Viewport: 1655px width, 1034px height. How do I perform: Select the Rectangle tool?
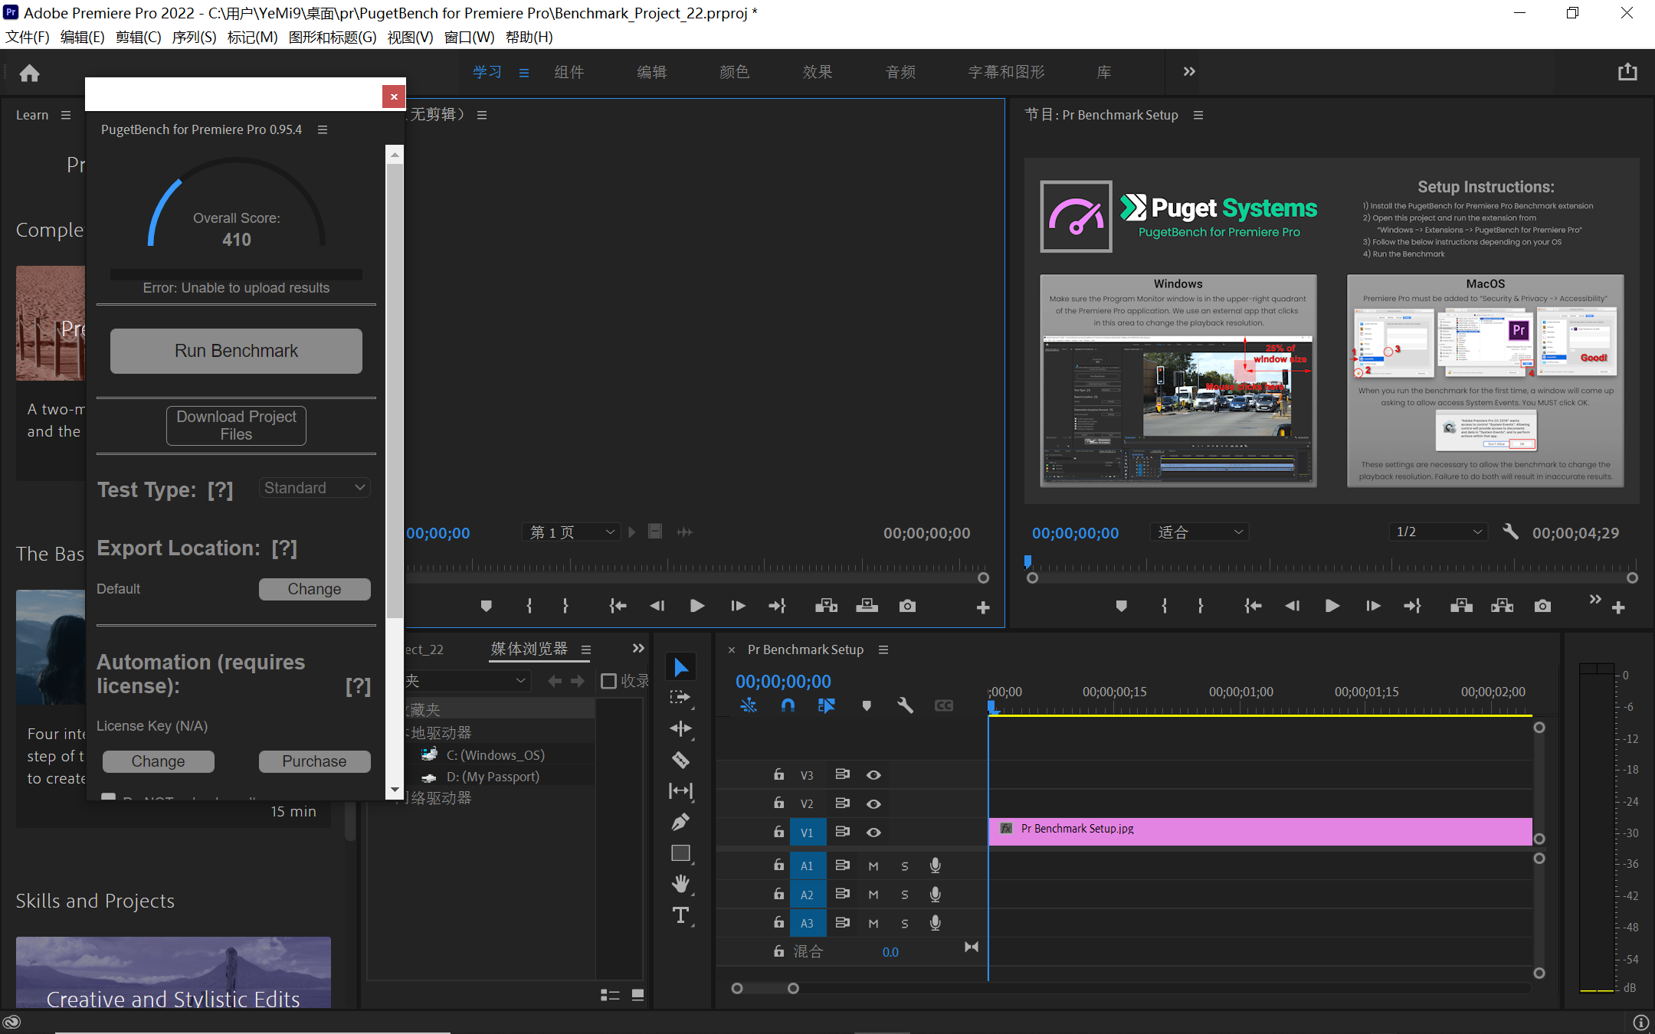[x=680, y=852]
